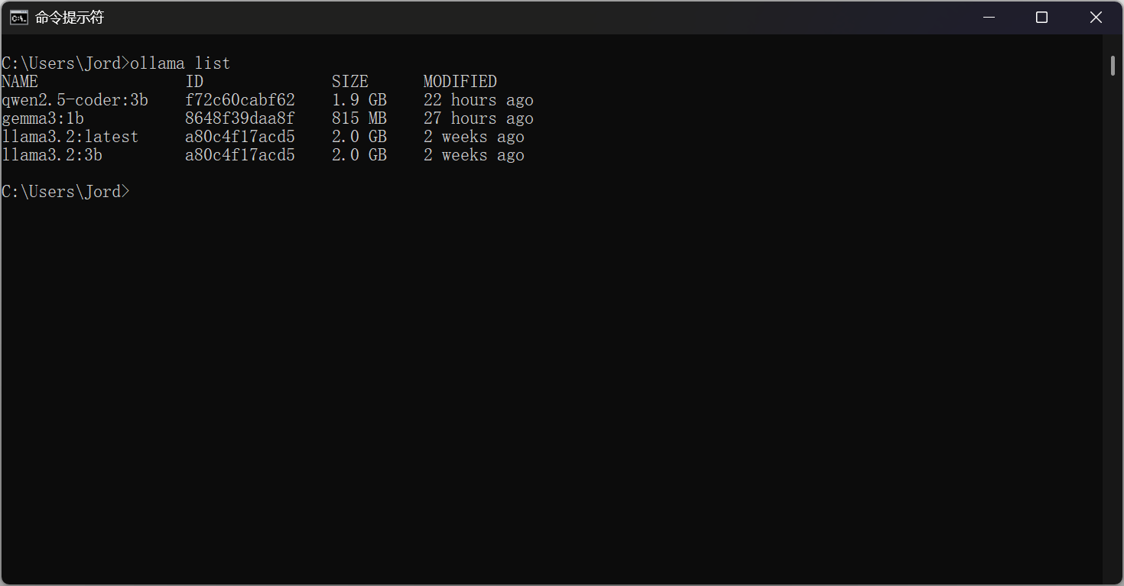Click the size in the llama3.2:latest row
Image resolution: width=1124 pixels, height=586 pixels.
tap(359, 137)
